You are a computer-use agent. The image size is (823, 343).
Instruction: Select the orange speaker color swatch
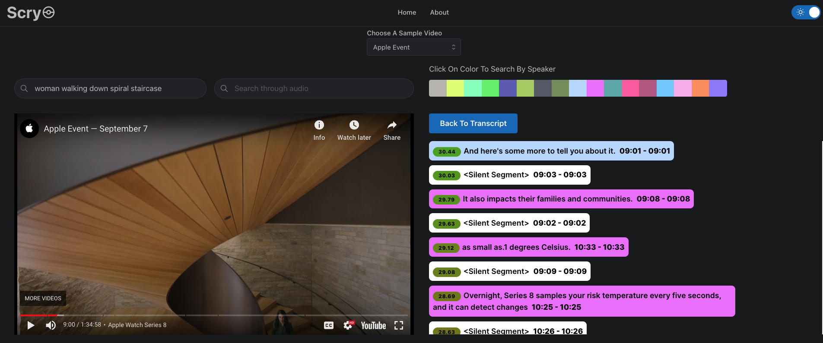click(x=700, y=88)
